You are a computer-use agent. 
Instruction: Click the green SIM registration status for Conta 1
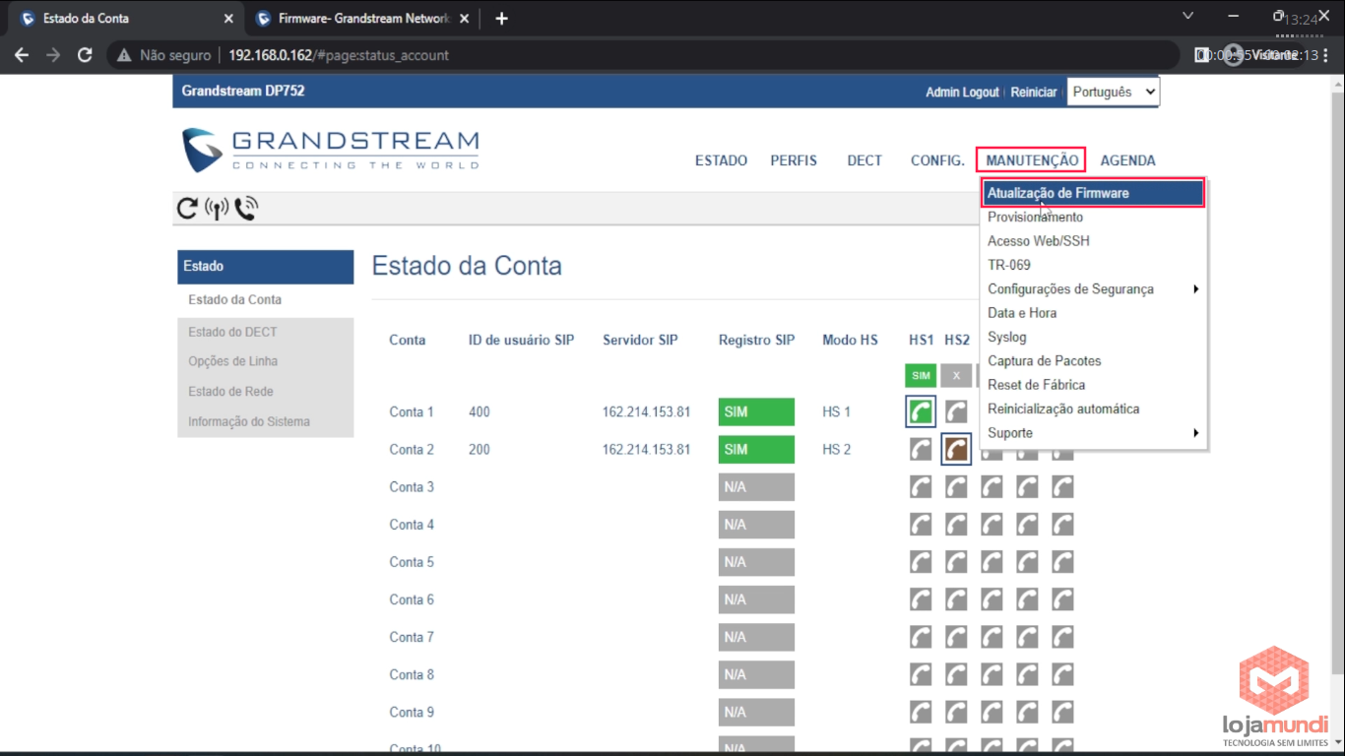(x=756, y=411)
